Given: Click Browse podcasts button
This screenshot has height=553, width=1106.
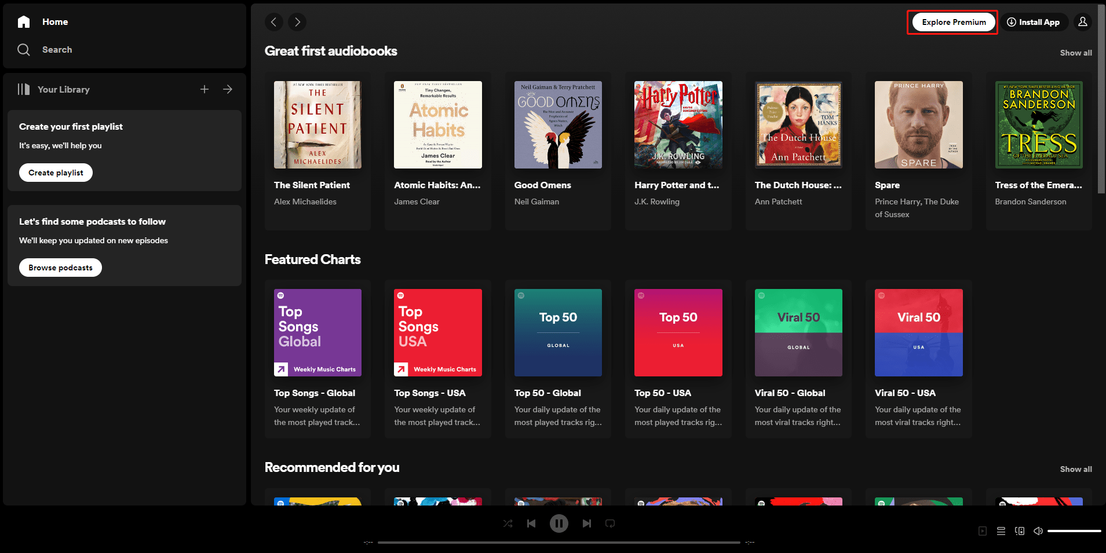Looking at the screenshot, I should click(60, 268).
